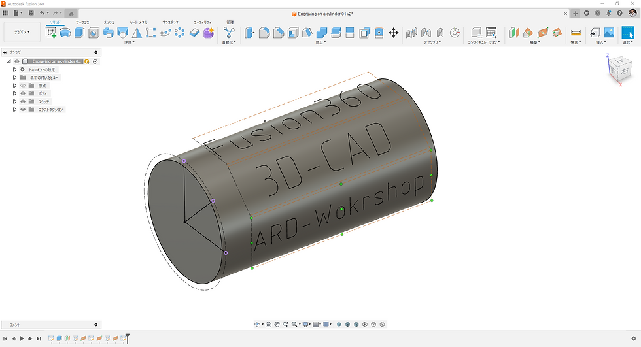This screenshot has width=641, height=347.
Task: Expand the スケッチ tree node
Action: coord(14,102)
